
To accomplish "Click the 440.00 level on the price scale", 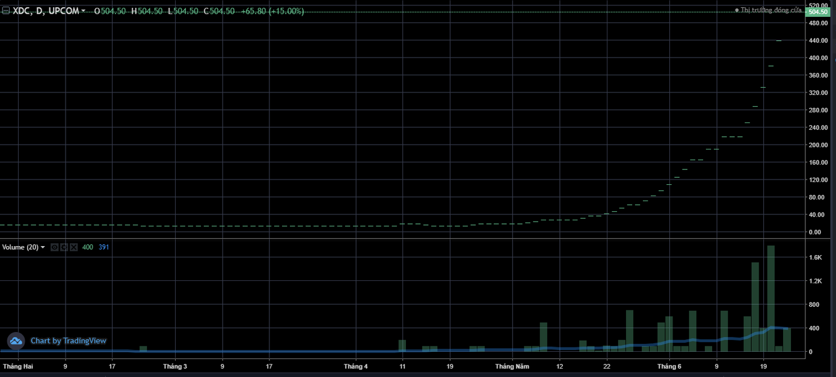I will [819, 41].
